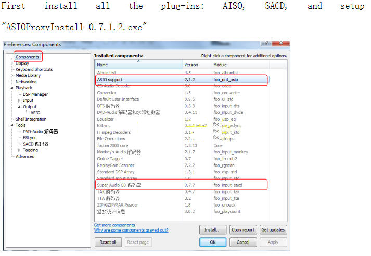Click the Copy report button
The width and height of the screenshot is (371, 256).
242,229
